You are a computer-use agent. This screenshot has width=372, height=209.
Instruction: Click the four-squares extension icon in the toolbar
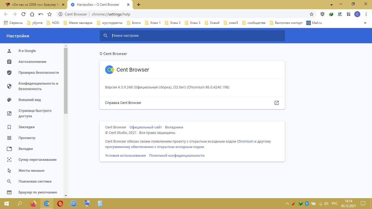pos(349,14)
